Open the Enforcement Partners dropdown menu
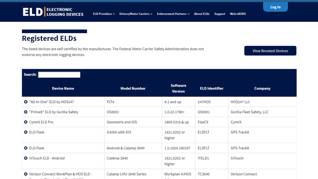318x179 pixels. pos(173,14)
